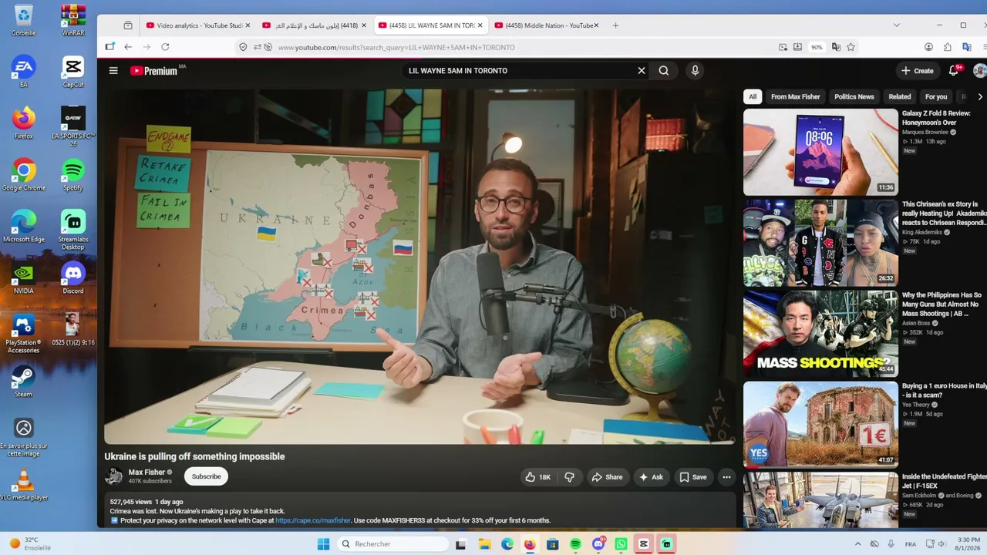This screenshot has width=987, height=555.
Task: Open the page translate icon in address bar
Action: (x=835, y=47)
